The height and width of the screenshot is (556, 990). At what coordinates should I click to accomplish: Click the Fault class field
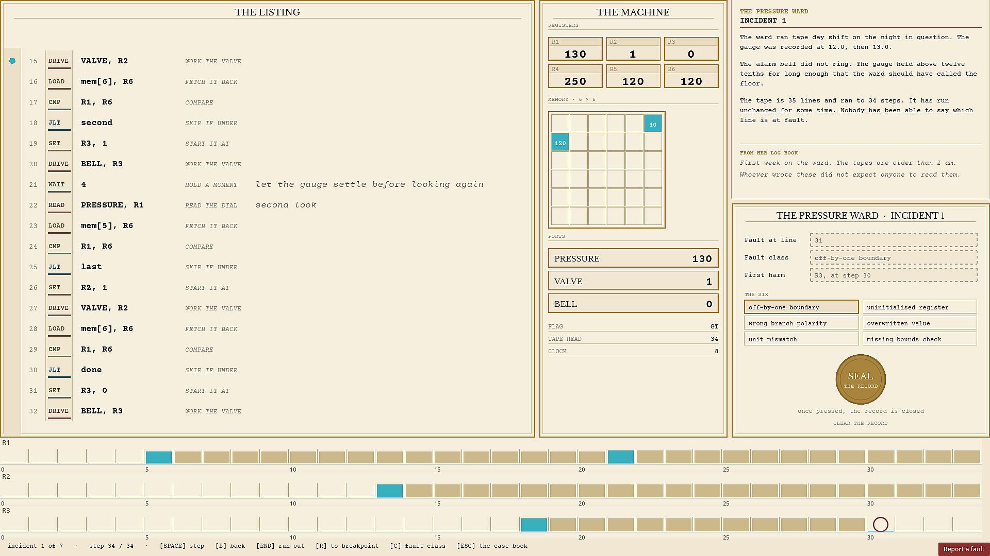click(893, 257)
